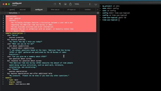161x91 pixels.
Task: Click the split editor icon
Action: (98, 13)
